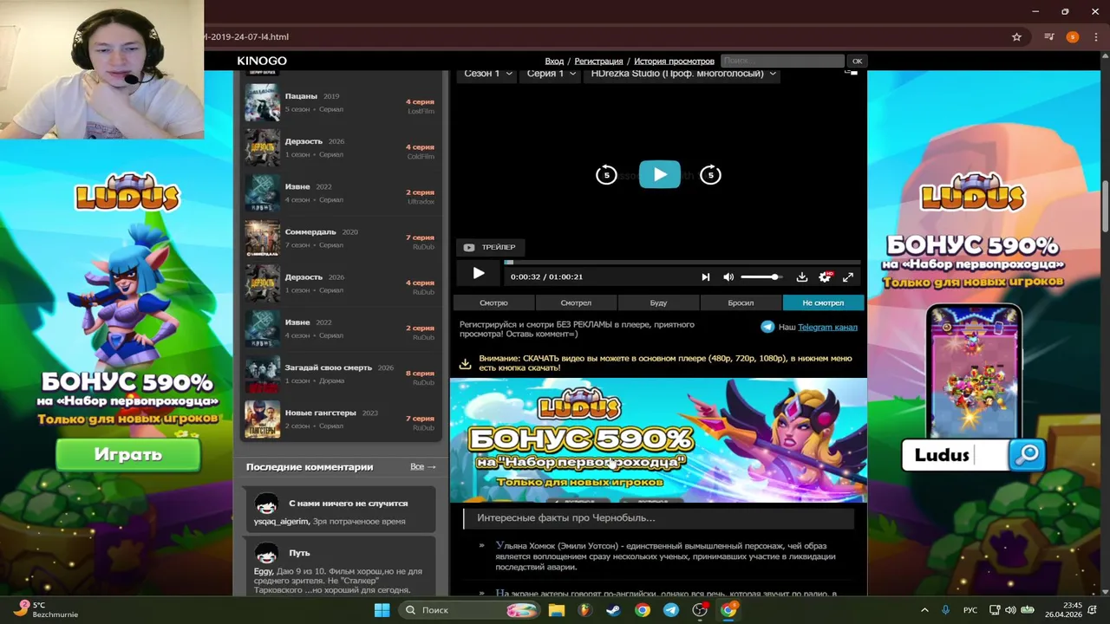Open File Explorer from the taskbar
This screenshot has height=624, width=1110.
(556, 610)
